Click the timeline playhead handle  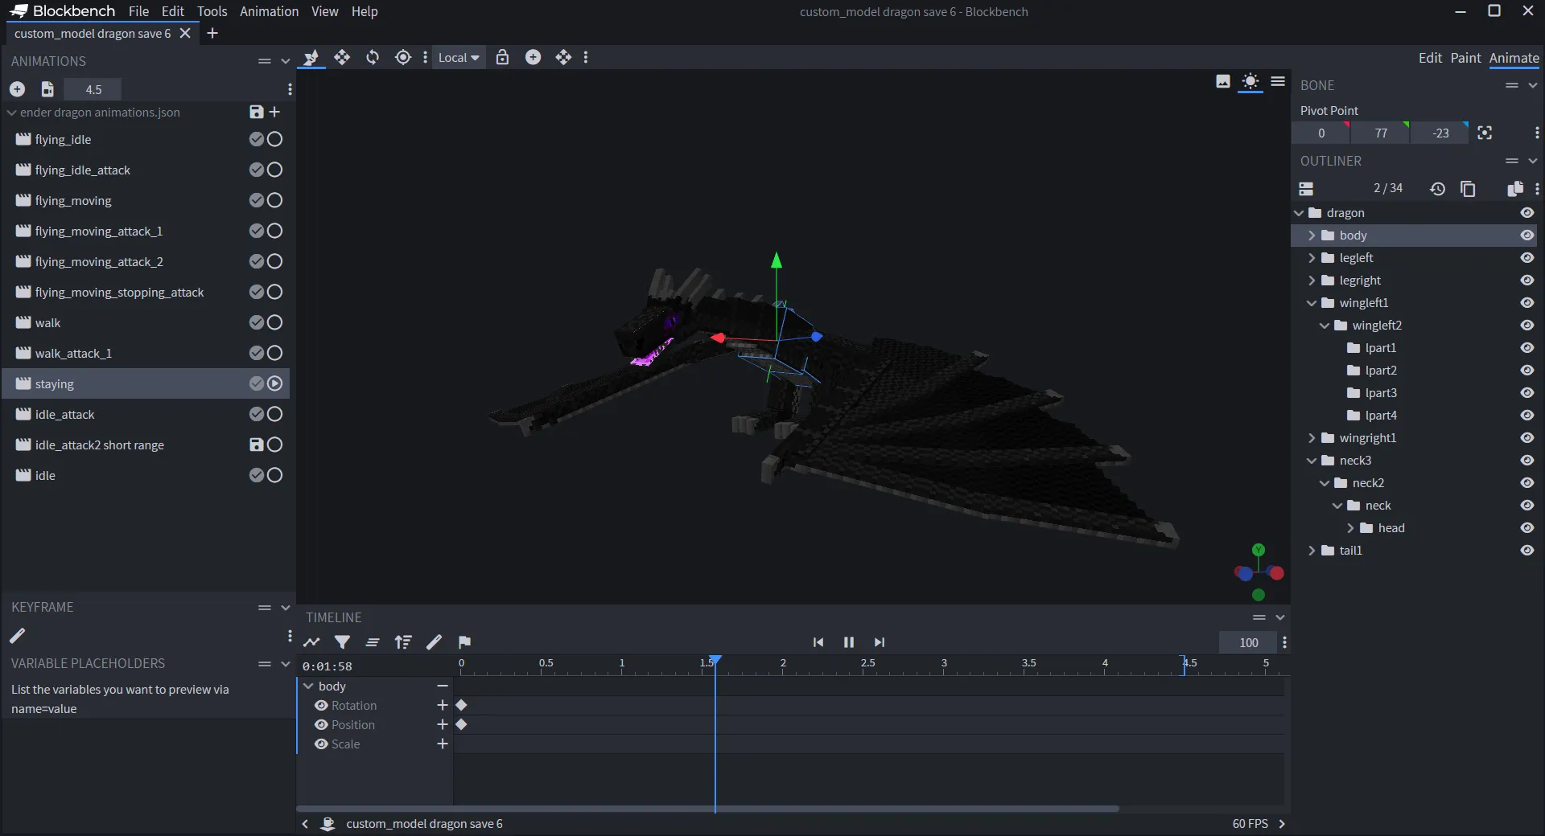(x=715, y=660)
